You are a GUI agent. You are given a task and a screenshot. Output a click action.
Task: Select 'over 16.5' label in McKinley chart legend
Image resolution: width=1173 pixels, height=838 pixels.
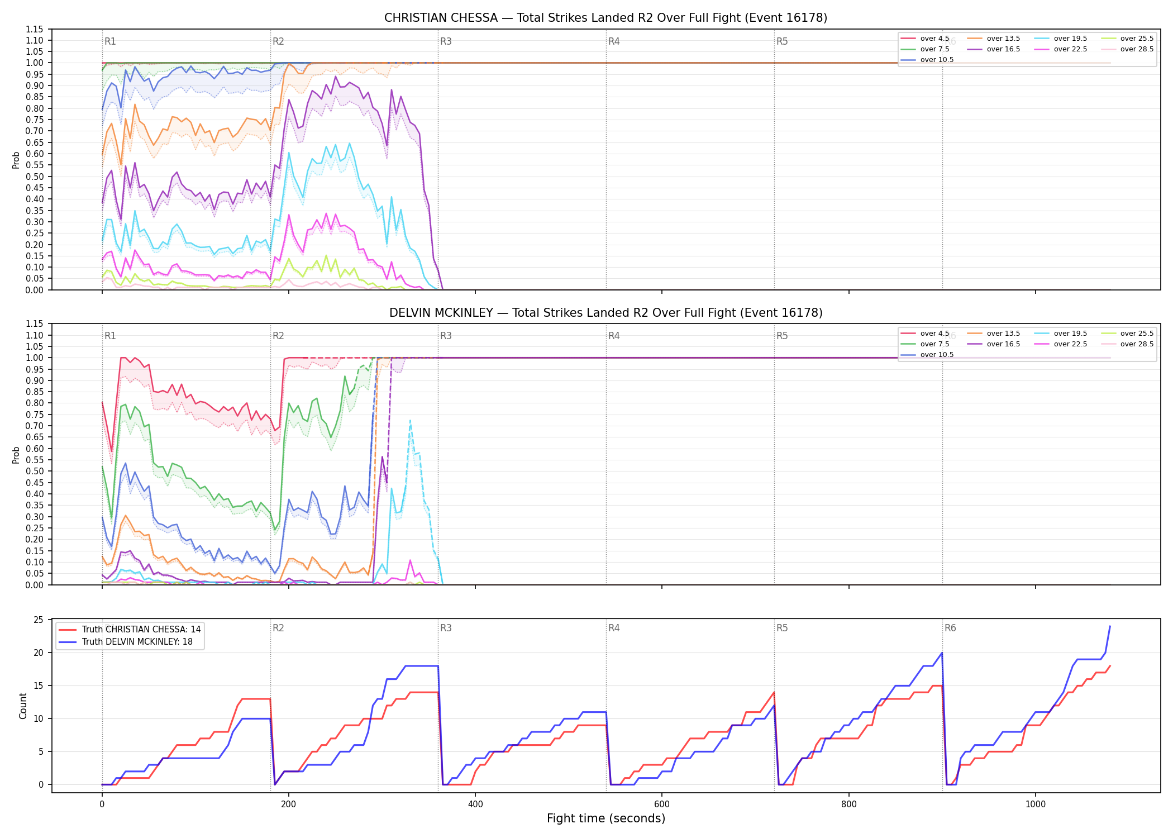[x=1003, y=344]
